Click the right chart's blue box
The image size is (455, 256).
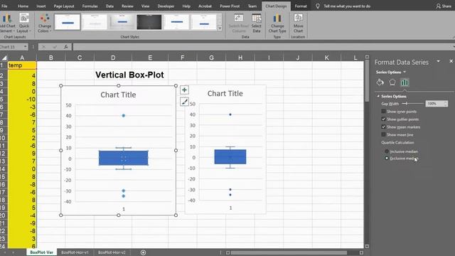pyautogui.click(x=230, y=156)
